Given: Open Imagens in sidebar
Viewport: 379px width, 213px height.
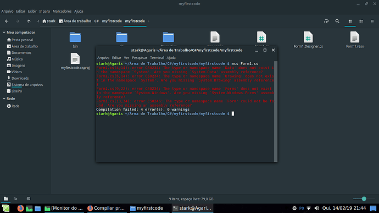Looking at the screenshot, I should click(x=16, y=65).
